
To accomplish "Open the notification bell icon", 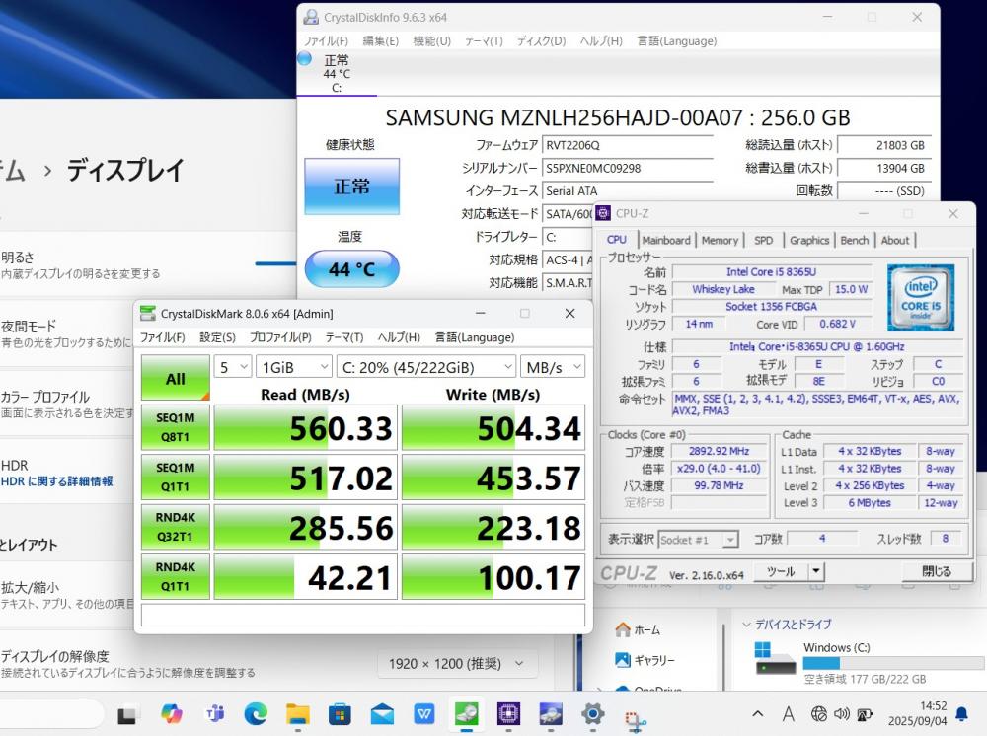I will point(961,714).
